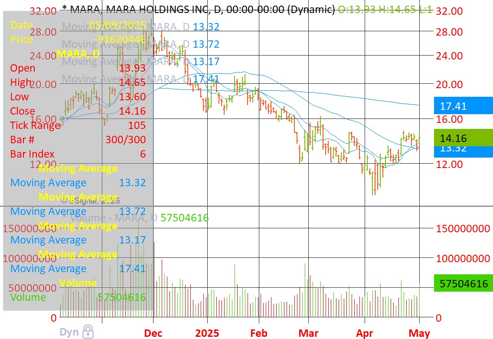Viewport: 493px width, 339px height.
Task: Click the Mar label on the time axis
Action: coord(308,333)
